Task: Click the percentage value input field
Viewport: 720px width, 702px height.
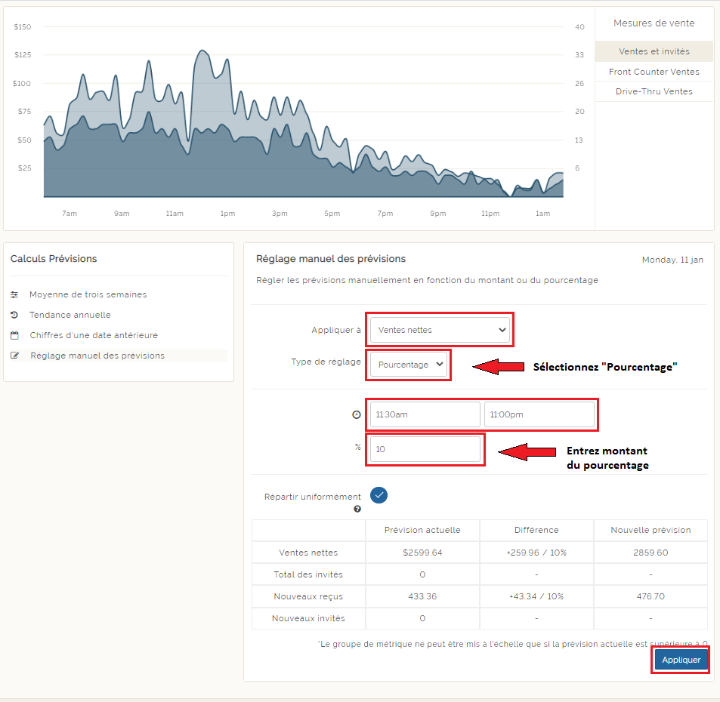Action: click(425, 449)
